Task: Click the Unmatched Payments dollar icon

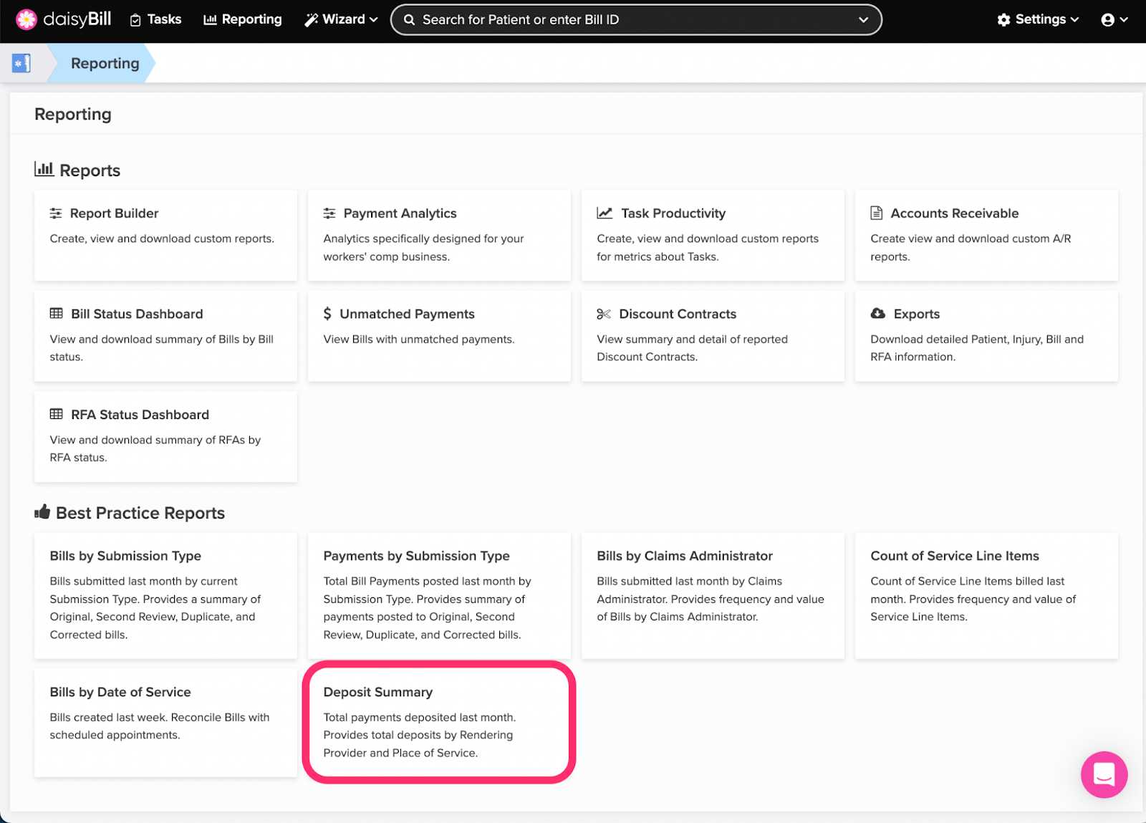Action: coord(327,314)
